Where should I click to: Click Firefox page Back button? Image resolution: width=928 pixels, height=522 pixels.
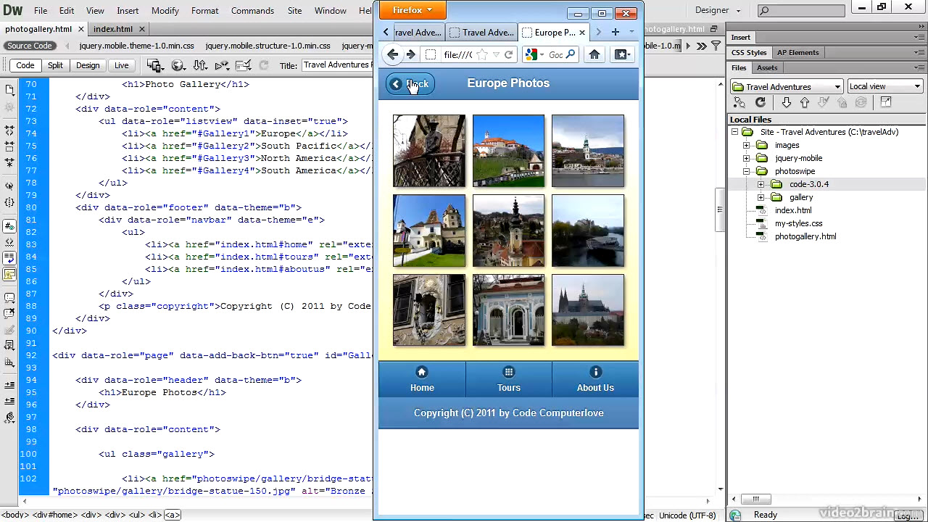(410, 84)
